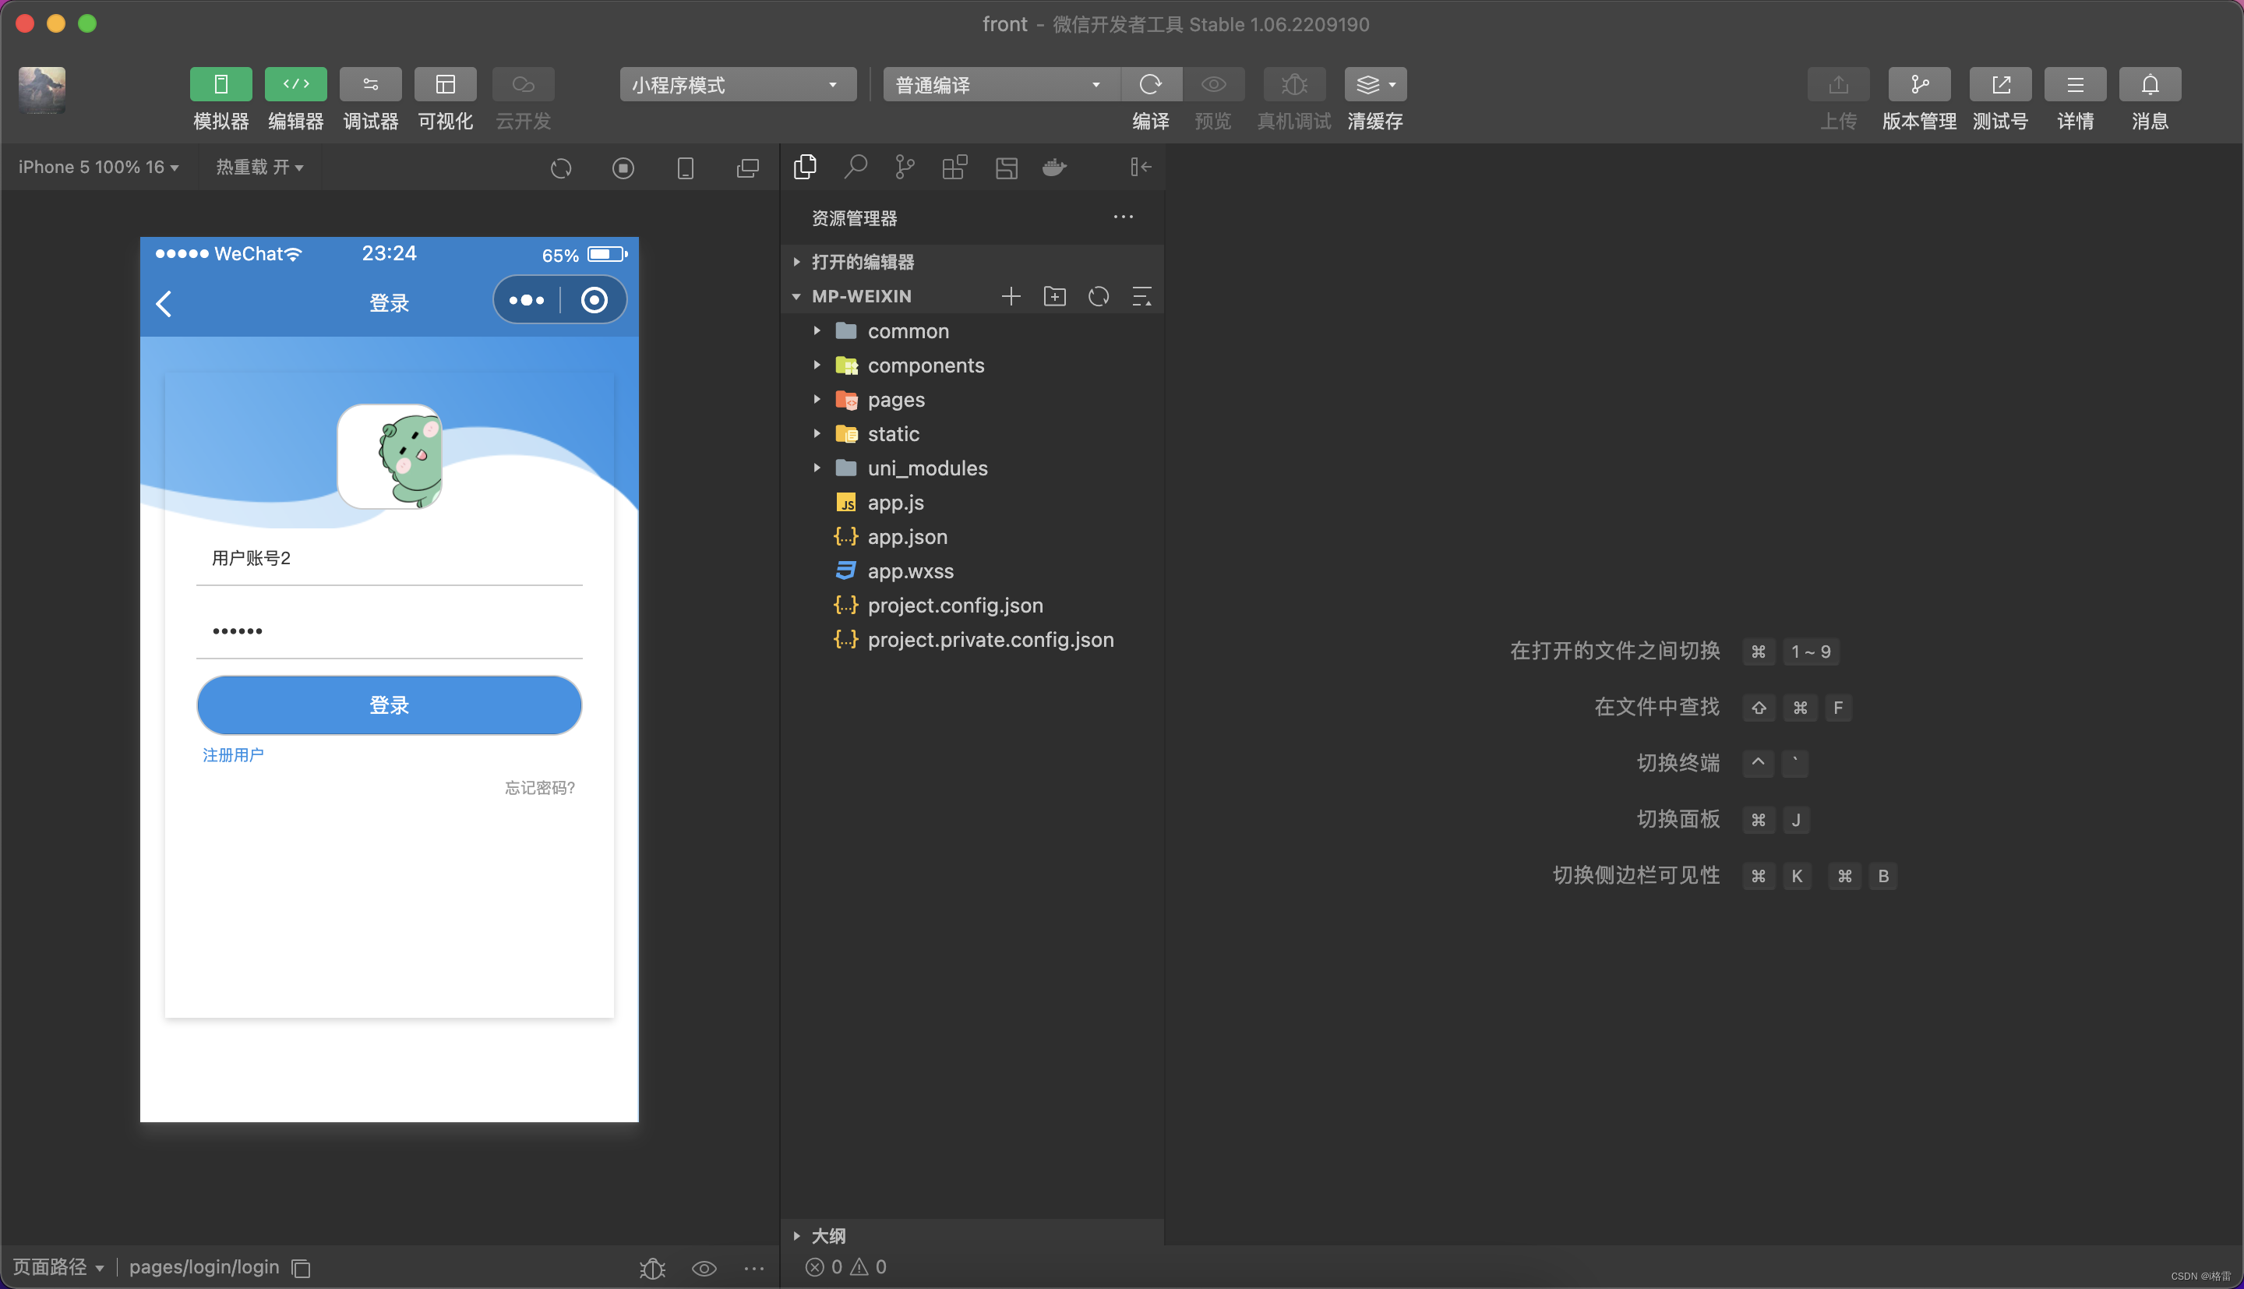2244x1289 pixels.
Task: Toggle the status bar eye icon
Action: [704, 1269]
